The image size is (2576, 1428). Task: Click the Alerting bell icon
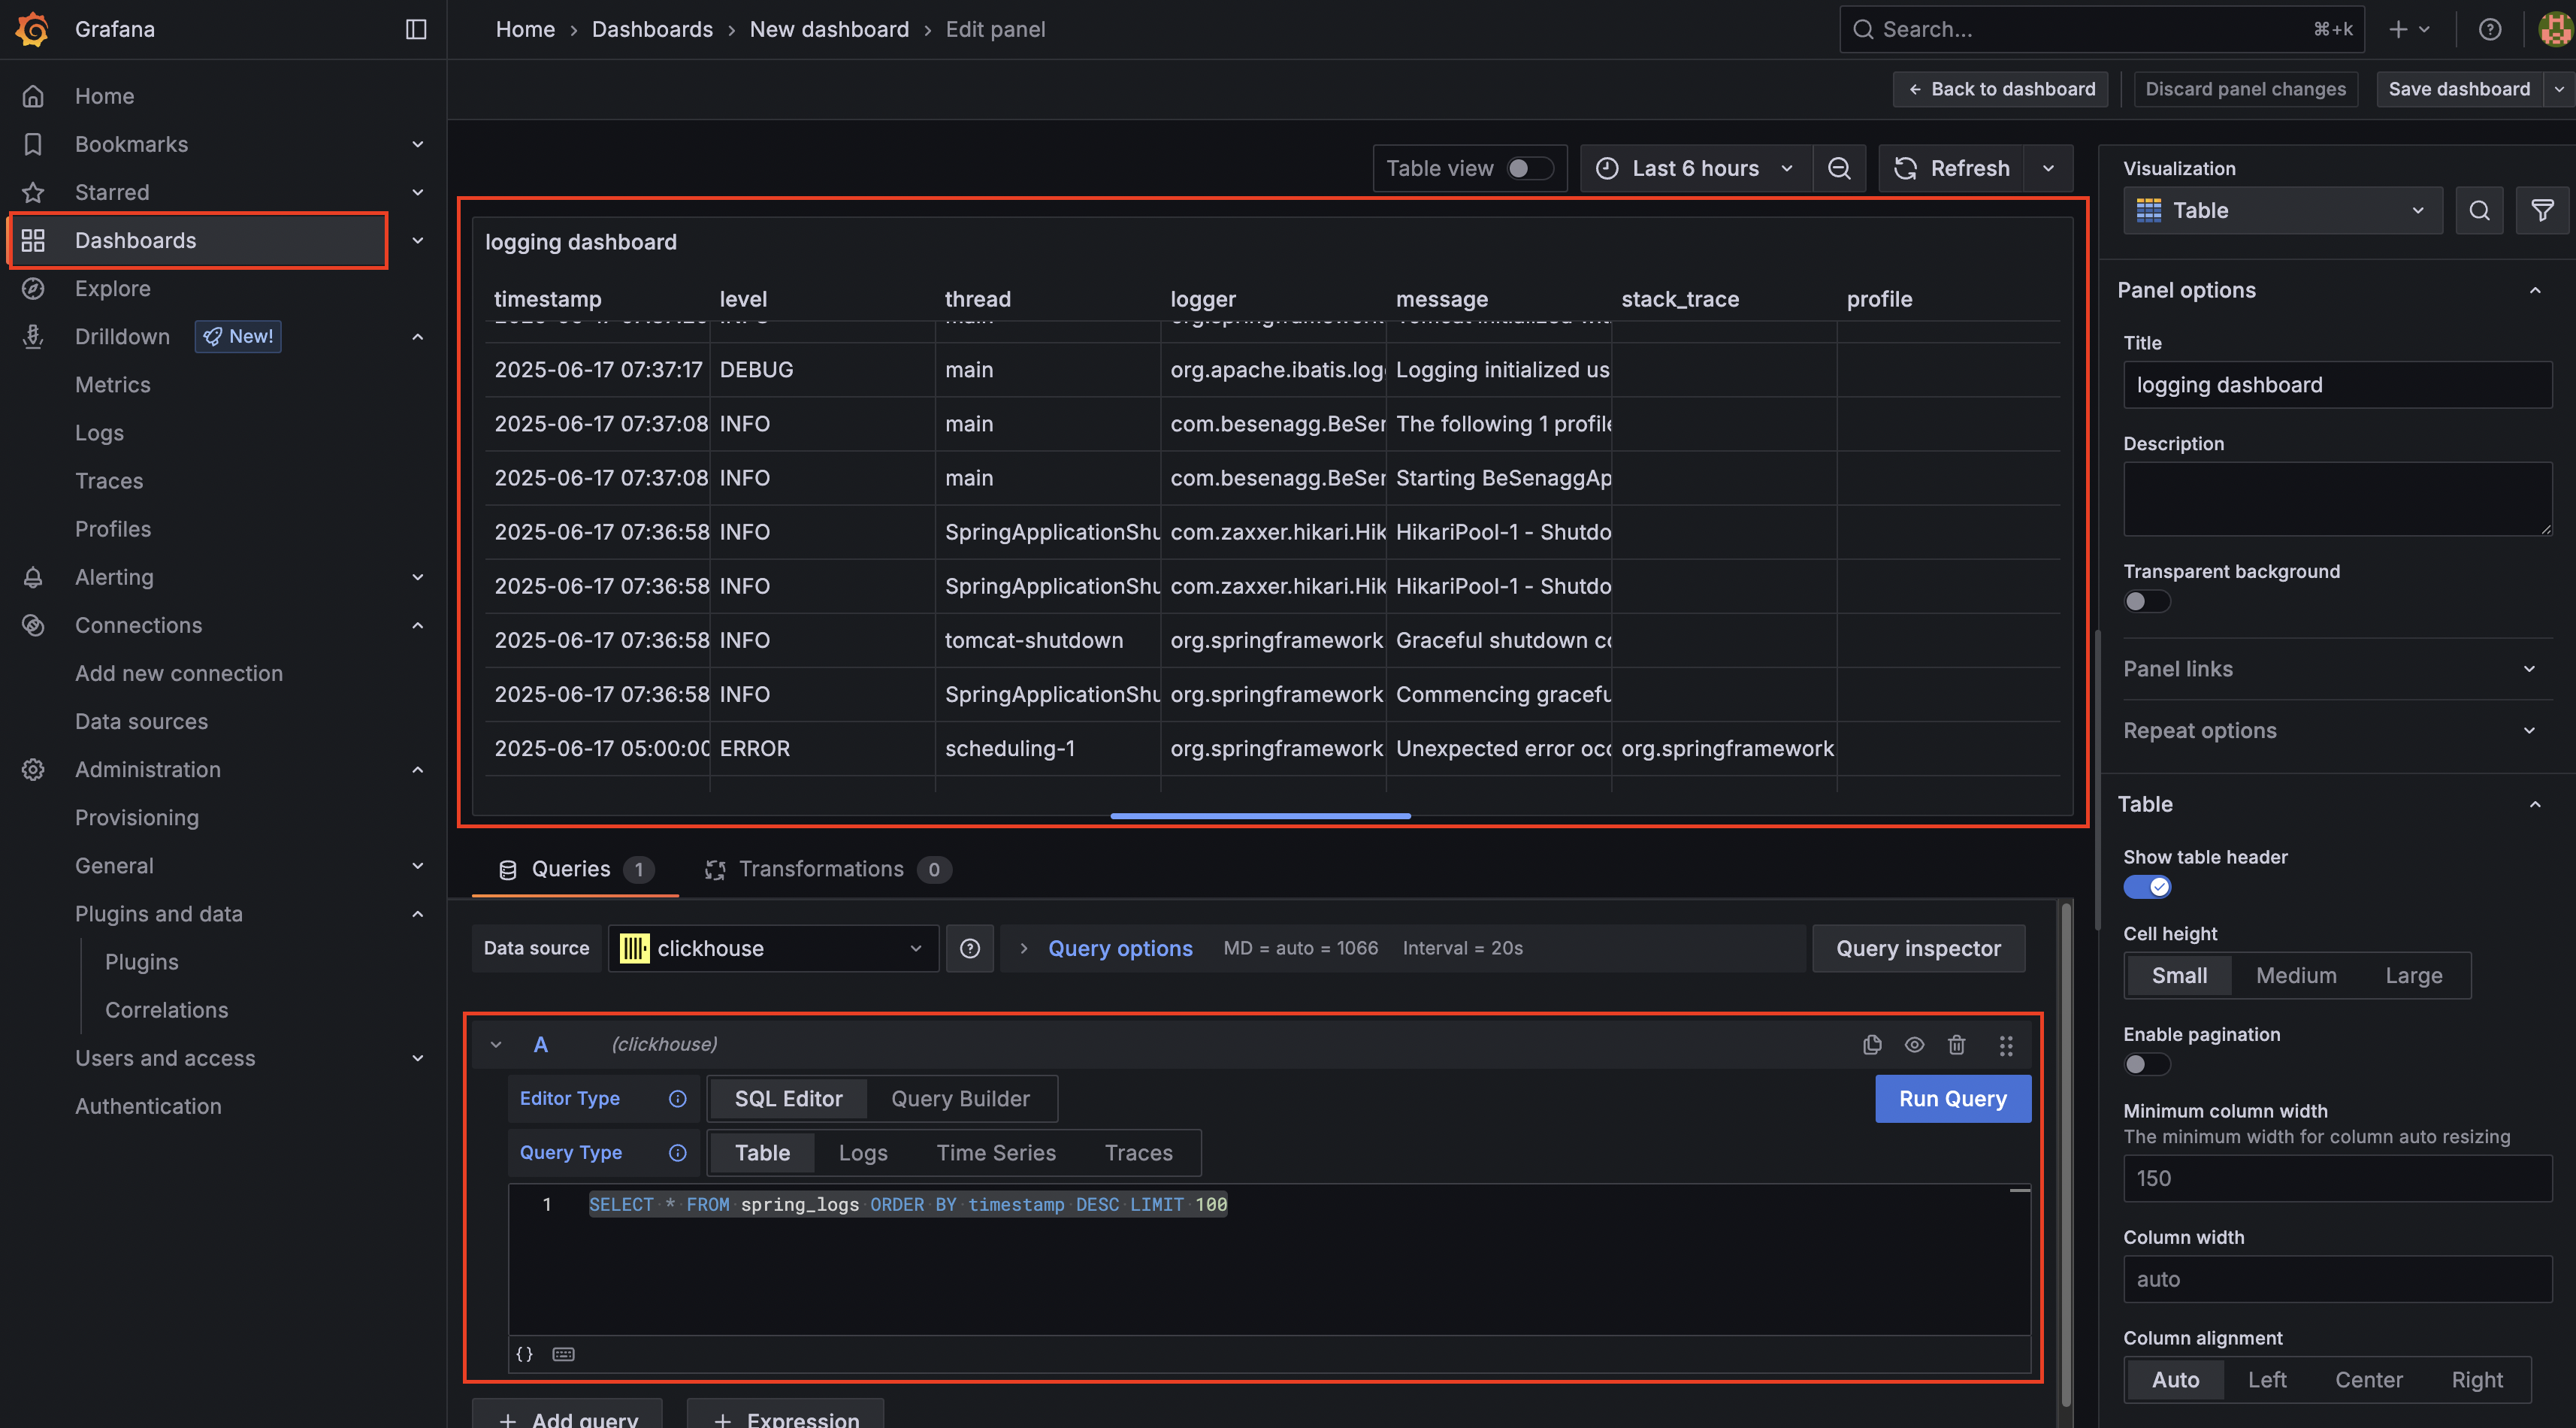pos(33,577)
